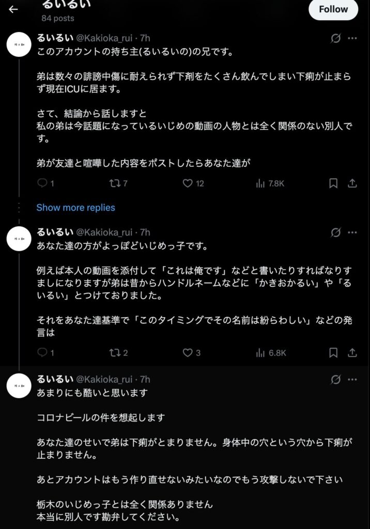This screenshot has height=529, width=370.
Task: Open Grok icon on first post
Action: [335, 38]
